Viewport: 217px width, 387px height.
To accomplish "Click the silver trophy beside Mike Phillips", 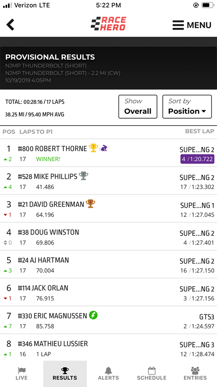I will 83,176.
